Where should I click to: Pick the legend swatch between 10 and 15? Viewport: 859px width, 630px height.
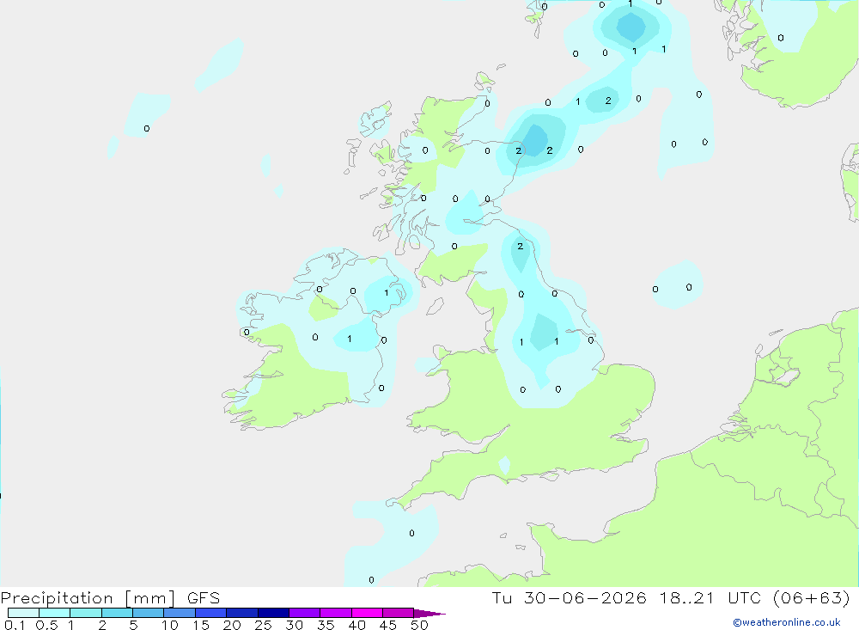180,613
